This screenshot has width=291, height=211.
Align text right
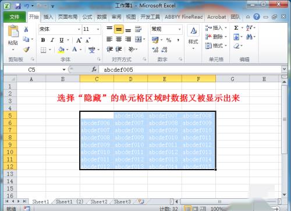coord(128,40)
